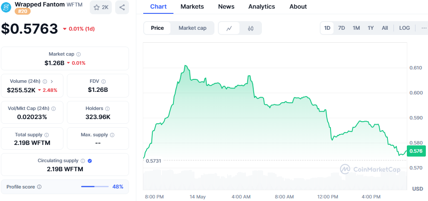Set chart range to 1M

356,28
